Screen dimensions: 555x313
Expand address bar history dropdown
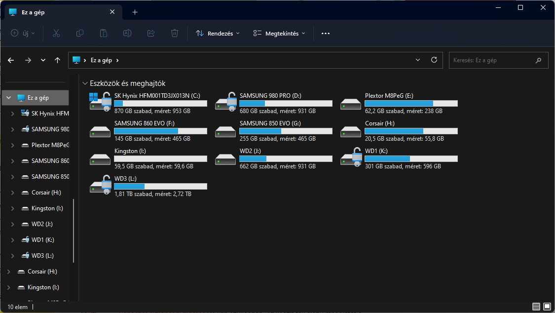coord(418,60)
